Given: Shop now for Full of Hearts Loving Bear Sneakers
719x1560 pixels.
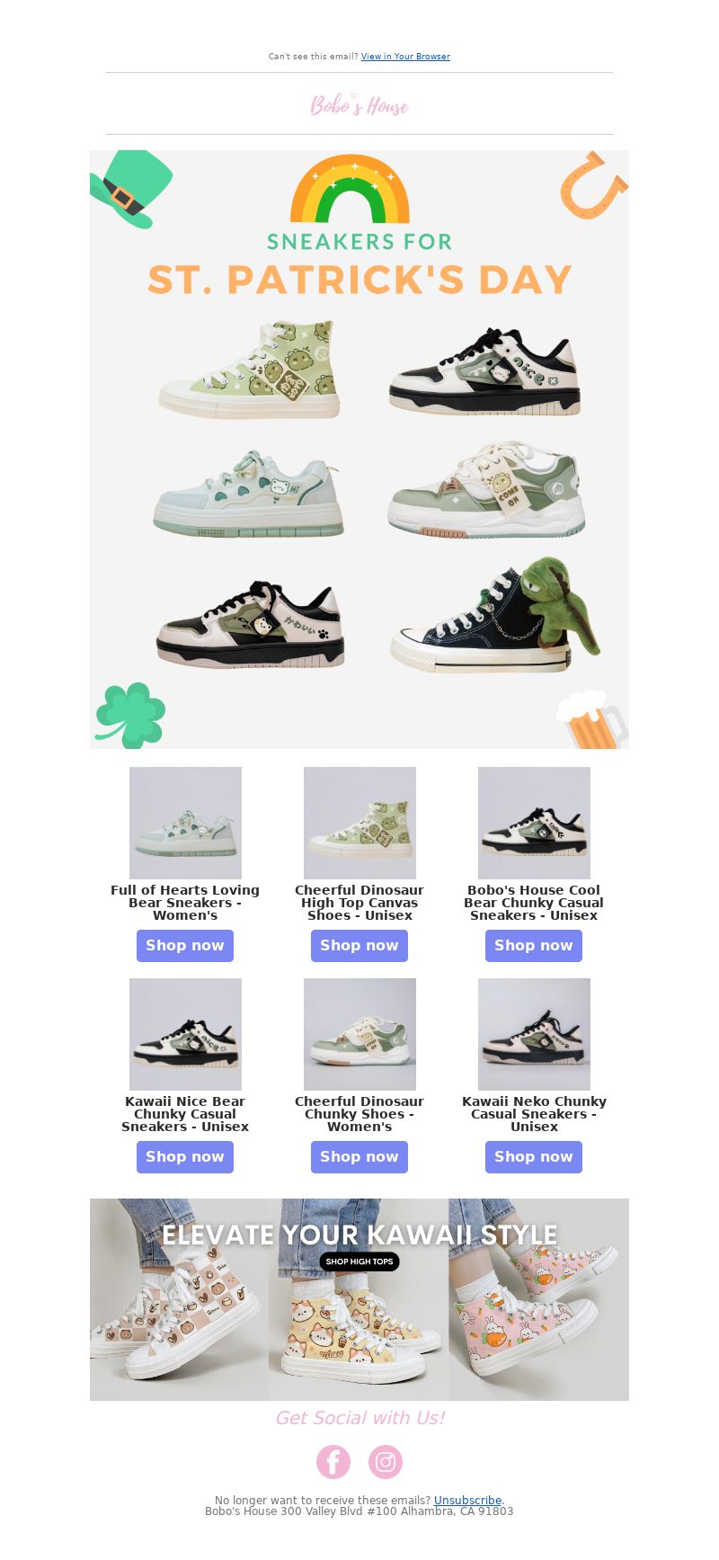Looking at the screenshot, I should click(x=185, y=946).
